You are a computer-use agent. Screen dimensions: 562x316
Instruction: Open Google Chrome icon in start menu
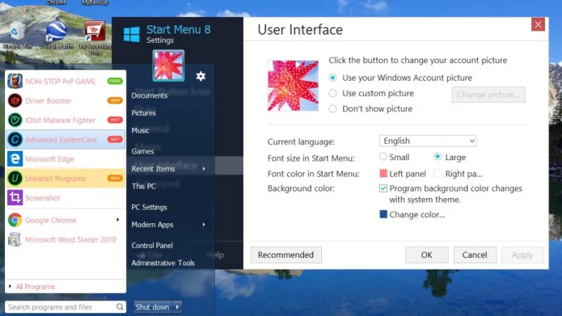tap(15, 220)
